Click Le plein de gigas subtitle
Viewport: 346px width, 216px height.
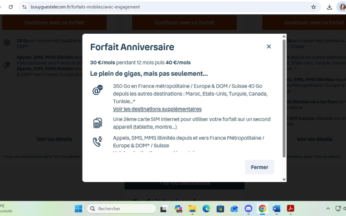(149, 73)
